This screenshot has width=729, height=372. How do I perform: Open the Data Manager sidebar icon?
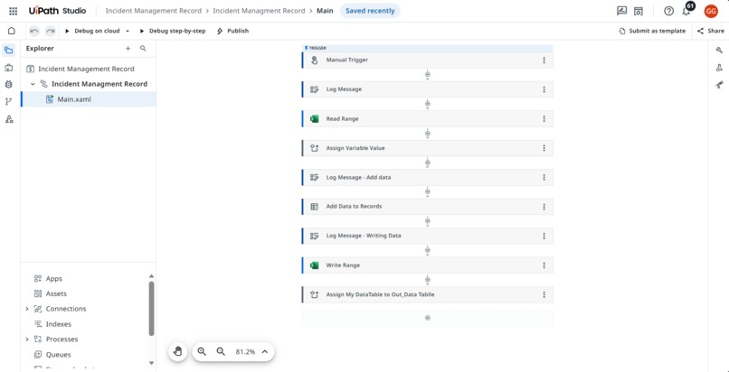click(8, 69)
